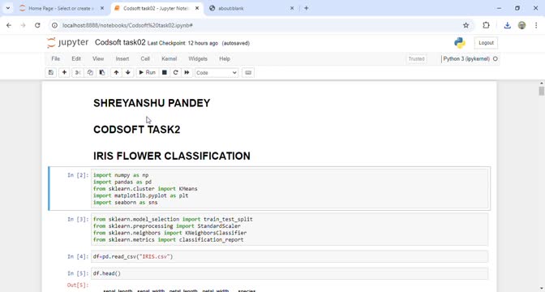
Task: Move selected cell down arrow
Action: tap(128, 73)
